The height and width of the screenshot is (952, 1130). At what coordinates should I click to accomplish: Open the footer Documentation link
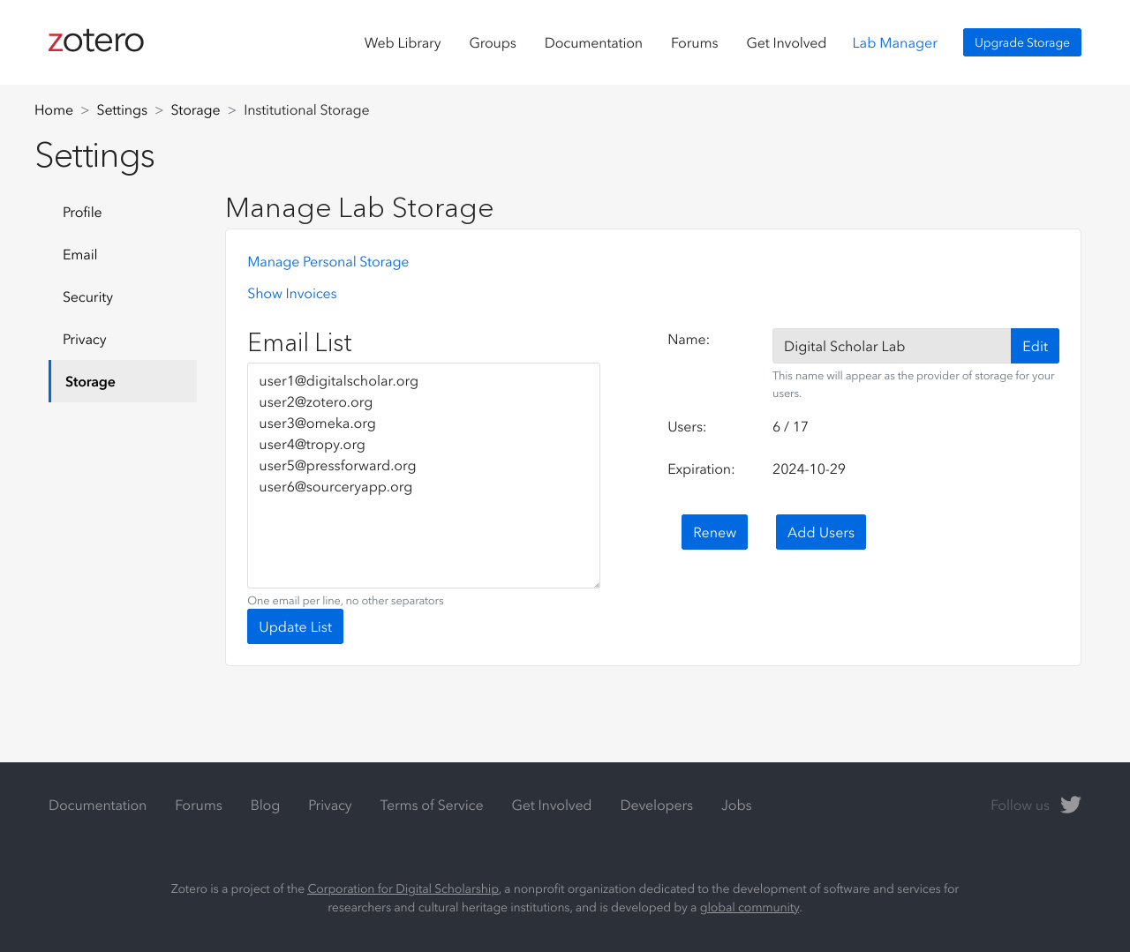[x=98, y=806]
